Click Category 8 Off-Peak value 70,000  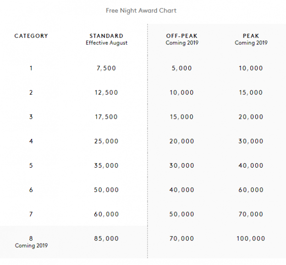pyautogui.click(x=181, y=238)
